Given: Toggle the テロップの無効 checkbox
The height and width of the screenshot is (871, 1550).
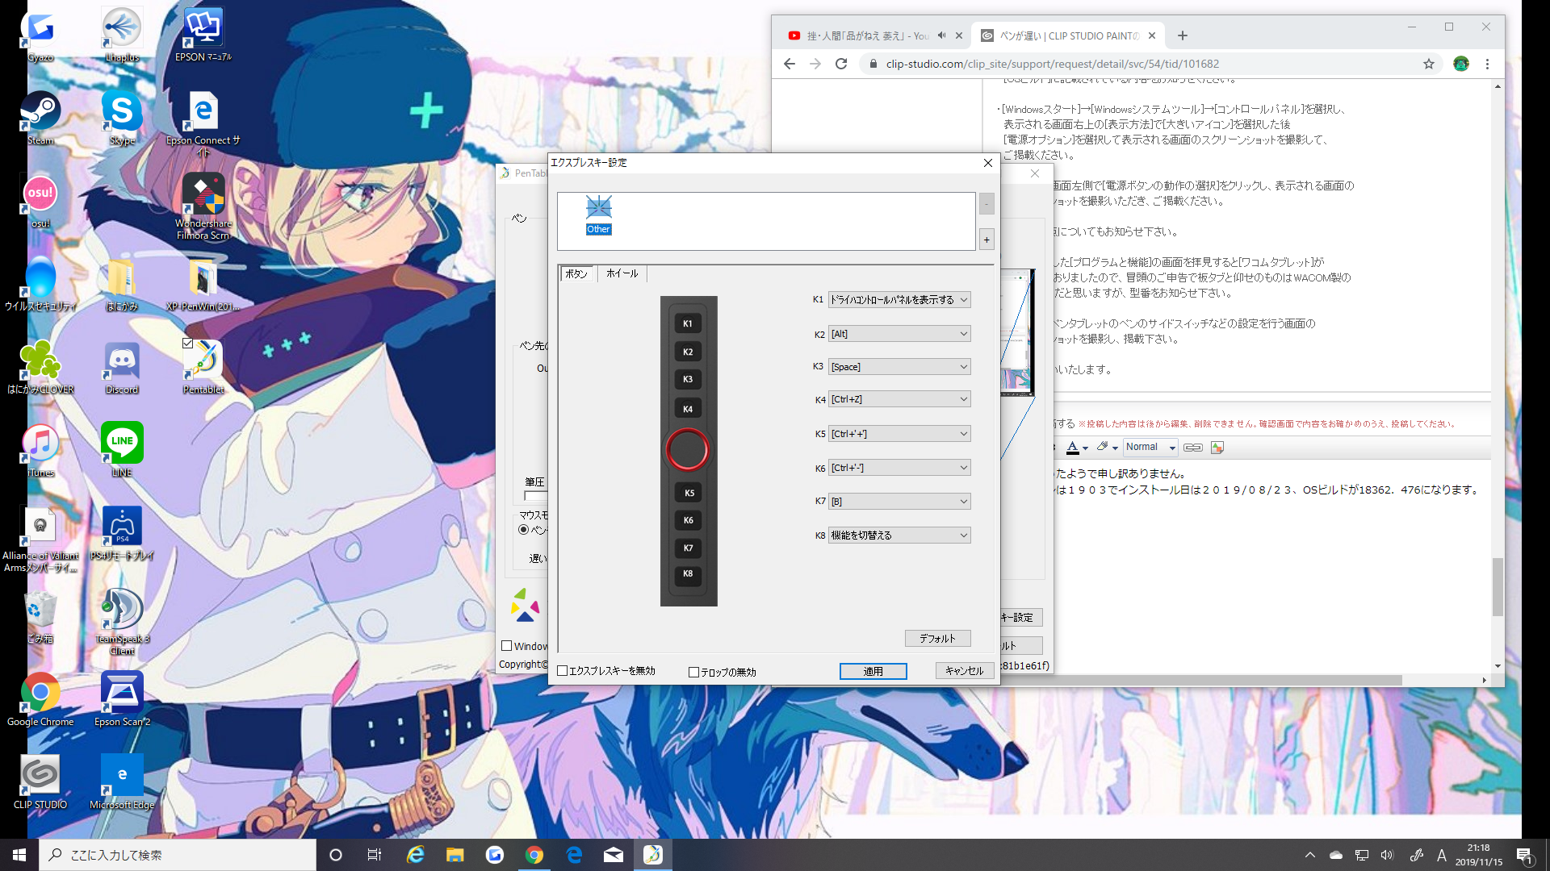Looking at the screenshot, I should click(693, 672).
